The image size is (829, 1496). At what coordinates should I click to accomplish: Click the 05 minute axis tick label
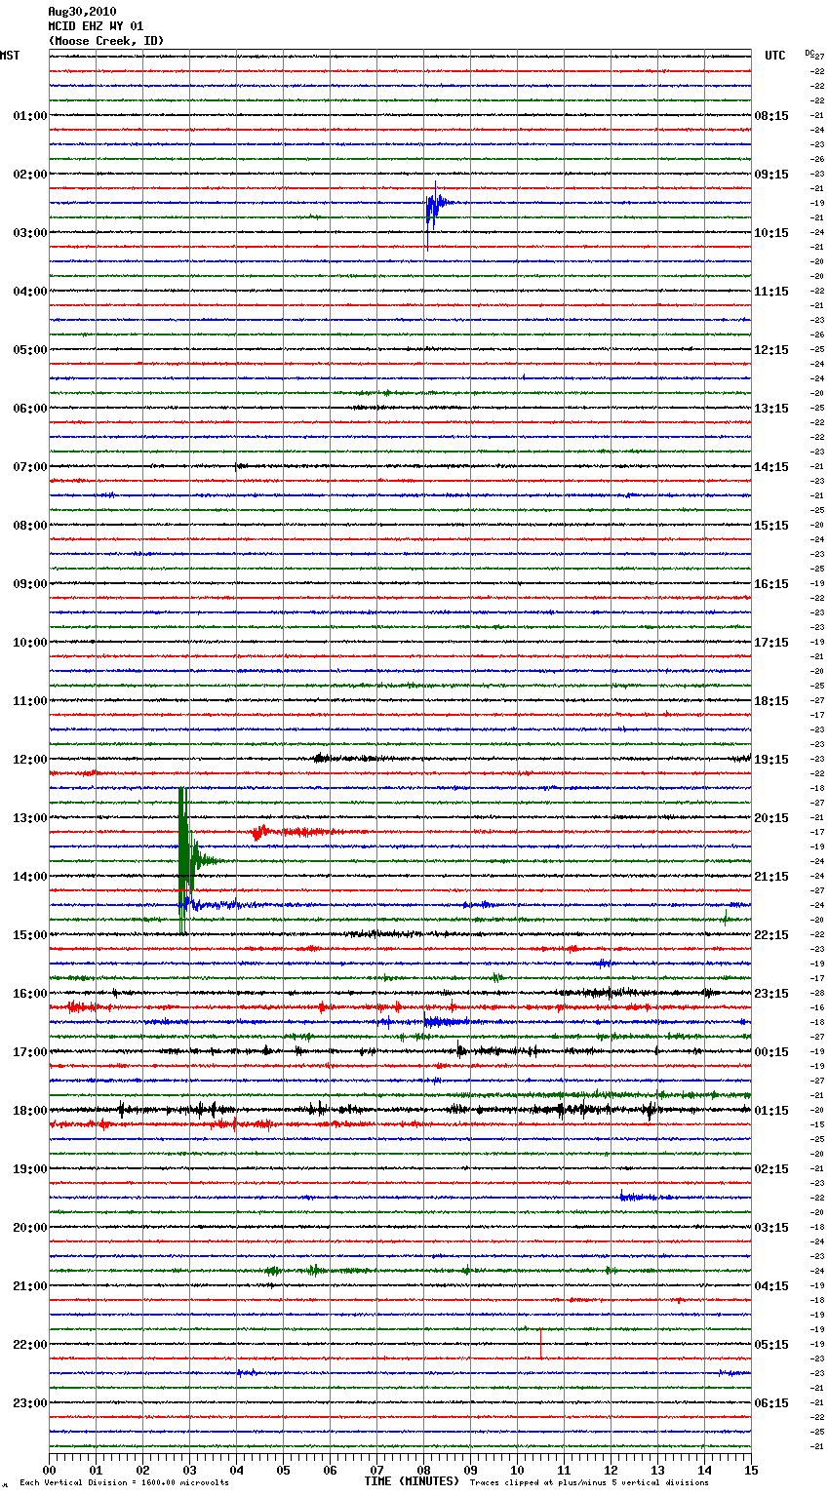tap(283, 1469)
